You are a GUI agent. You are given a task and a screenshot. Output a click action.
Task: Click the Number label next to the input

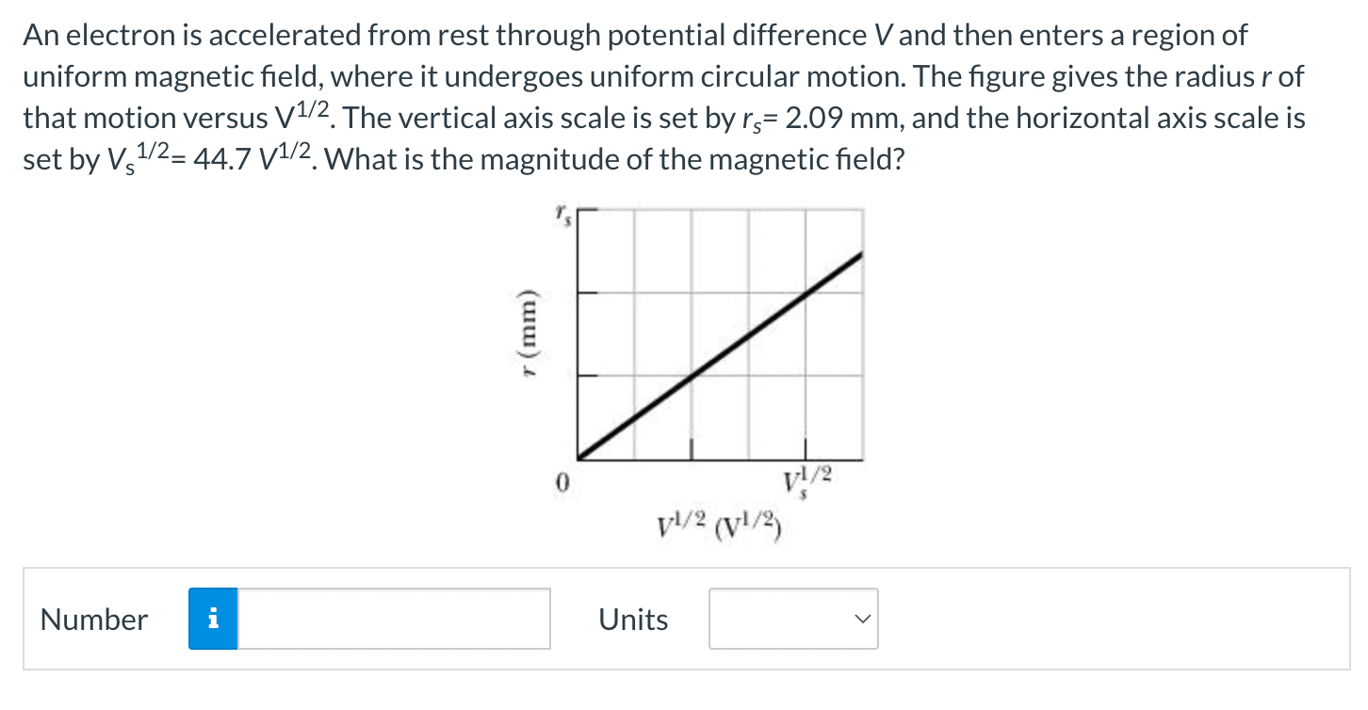92,619
